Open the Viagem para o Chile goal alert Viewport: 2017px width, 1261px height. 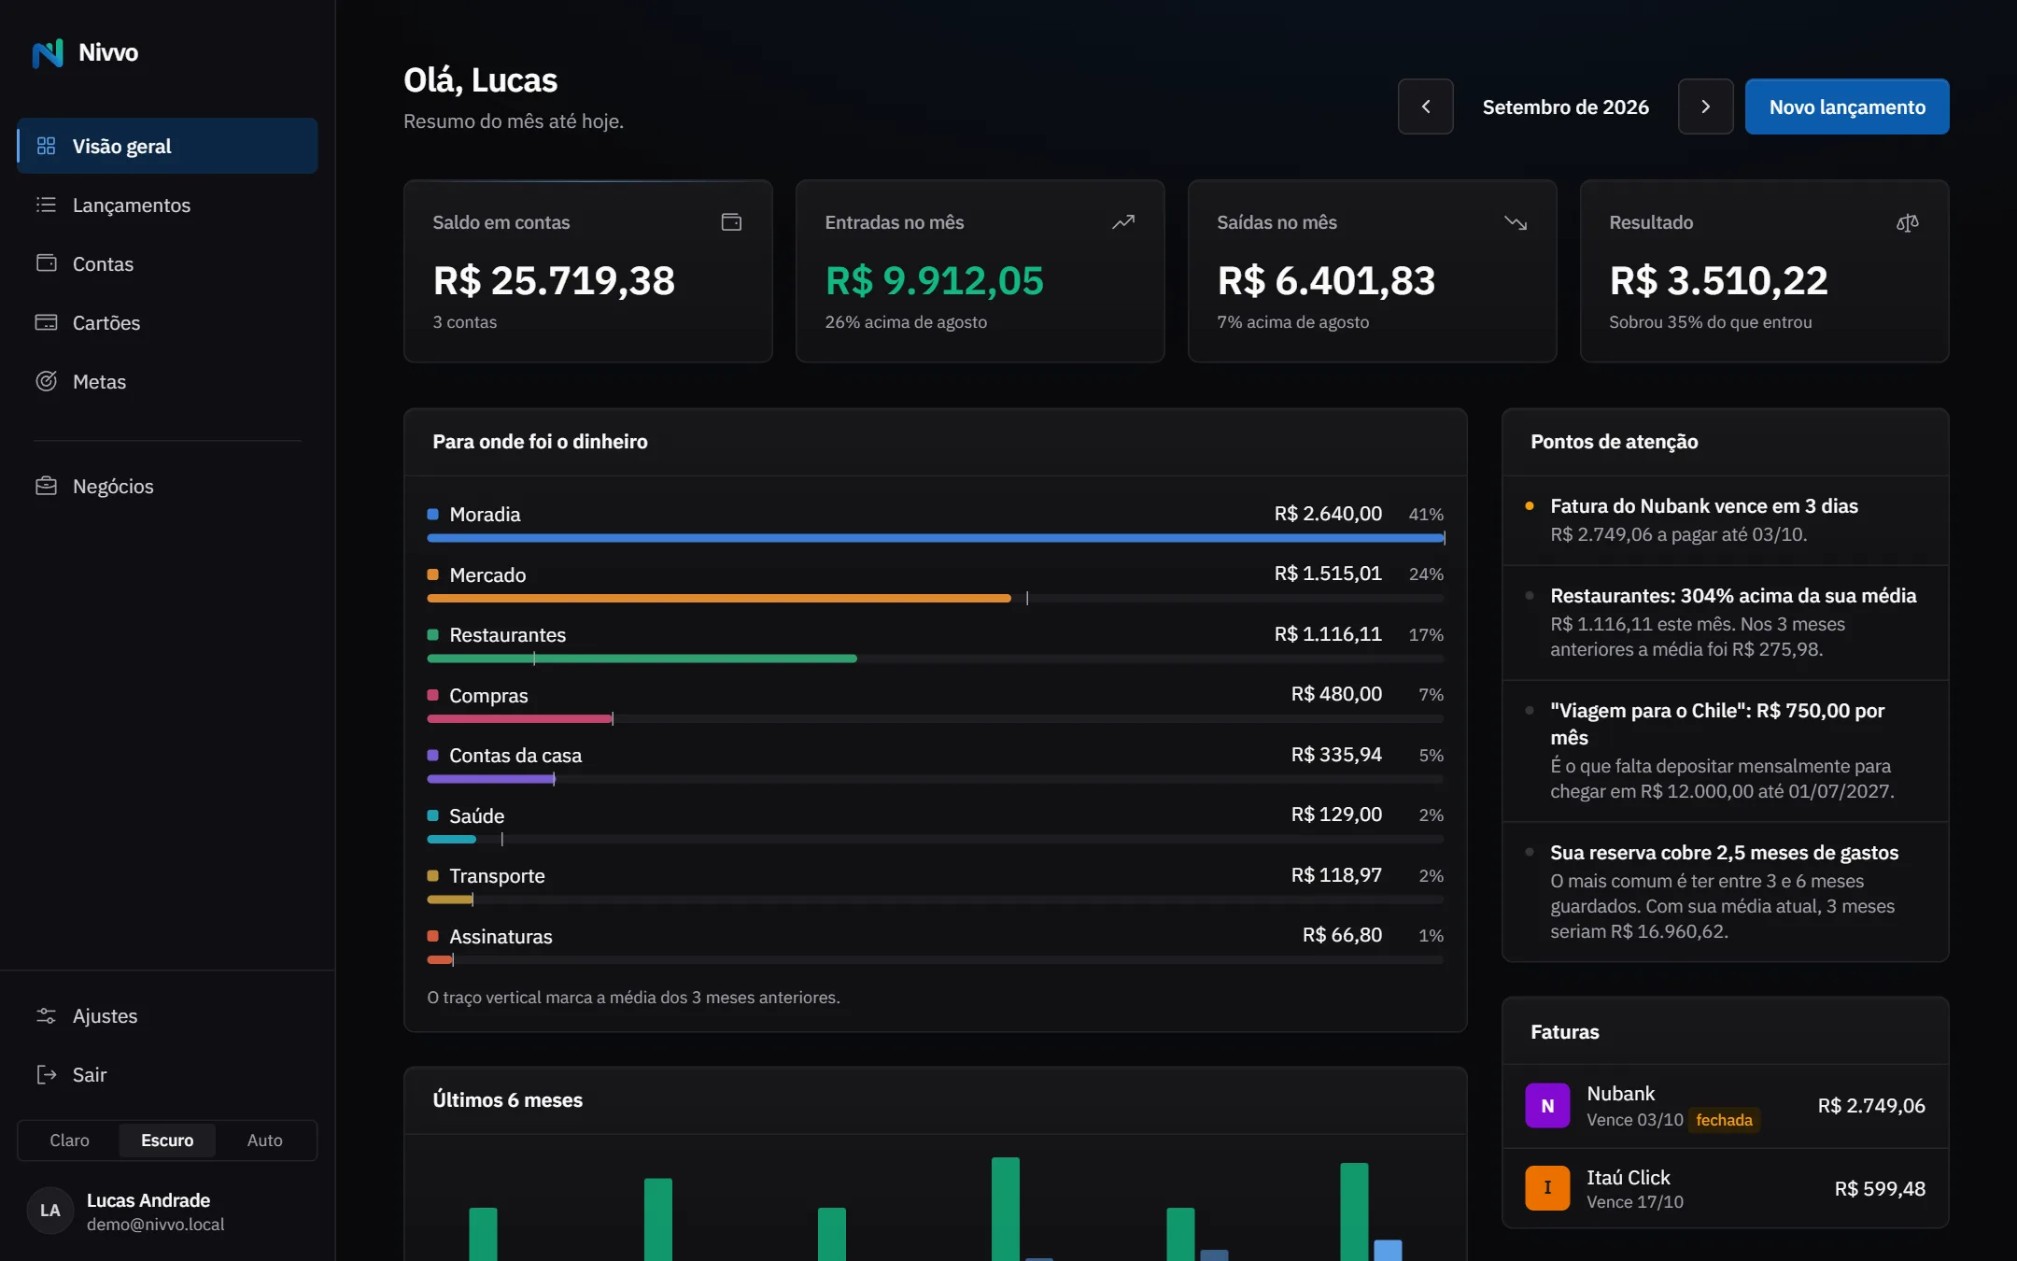tap(1726, 751)
